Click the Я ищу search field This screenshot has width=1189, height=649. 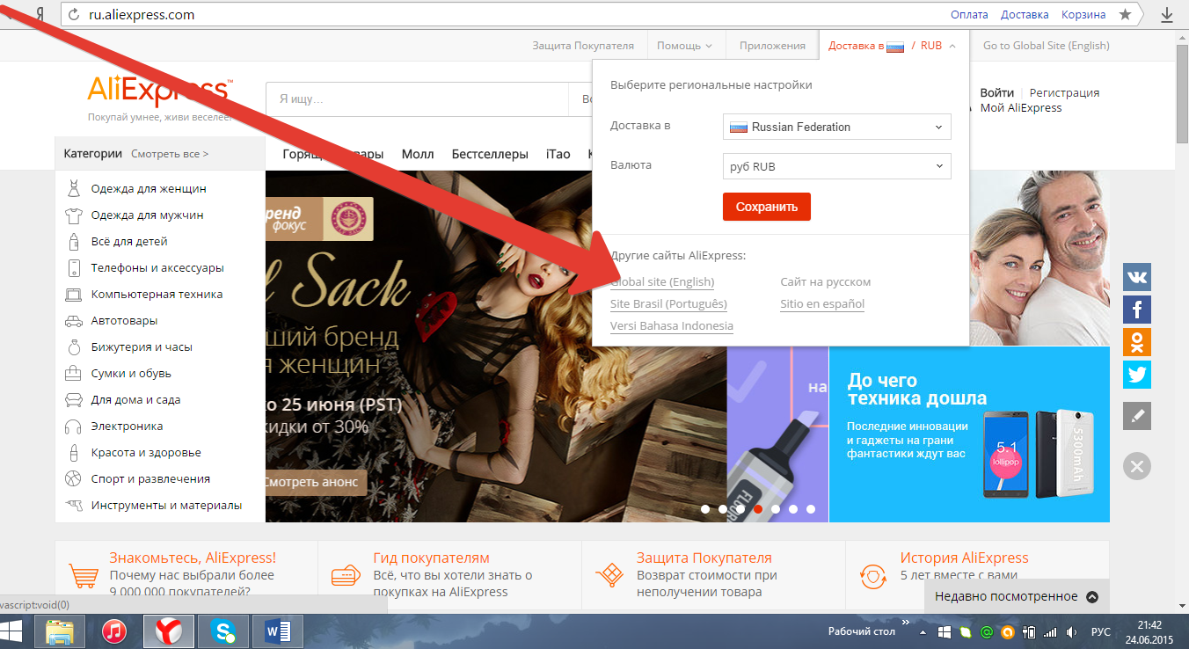[x=418, y=99]
